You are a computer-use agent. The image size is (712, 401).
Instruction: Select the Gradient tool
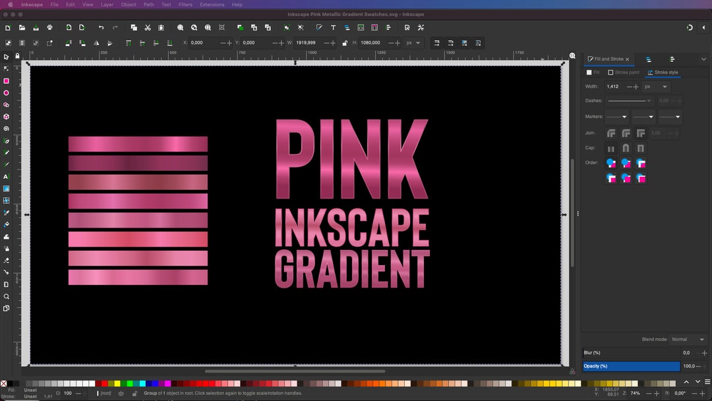pyautogui.click(x=6, y=188)
